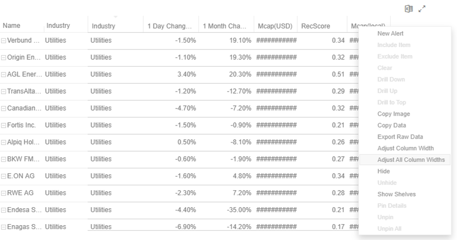Select Show Shelves menu item
The width and height of the screenshot is (457, 240).
pos(397,194)
